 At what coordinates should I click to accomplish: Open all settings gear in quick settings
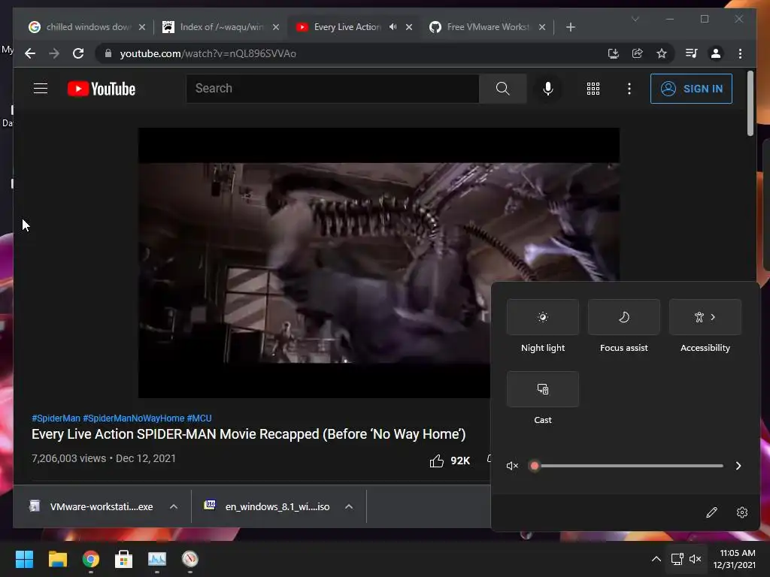pyautogui.click(x=742, y=512)
